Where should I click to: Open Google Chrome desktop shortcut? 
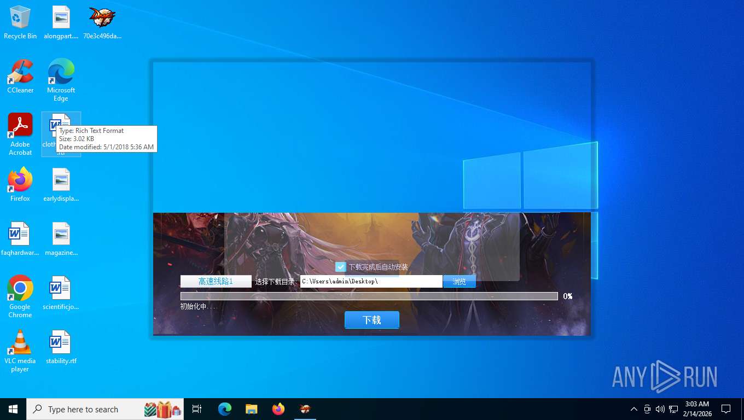(20, 296)
